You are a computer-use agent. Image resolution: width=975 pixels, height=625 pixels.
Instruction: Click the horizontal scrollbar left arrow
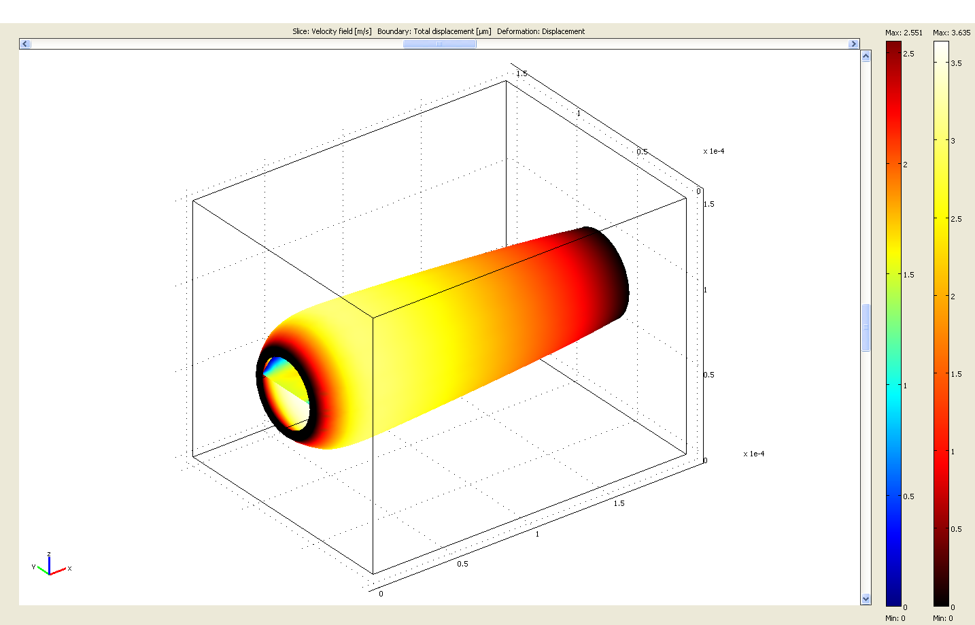pyautogui.click(x=25, y=44)
